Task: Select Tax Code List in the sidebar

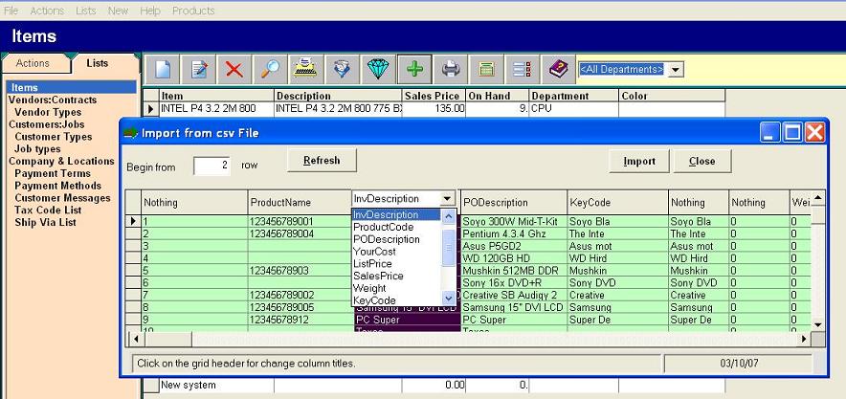Action: (48, 210)
